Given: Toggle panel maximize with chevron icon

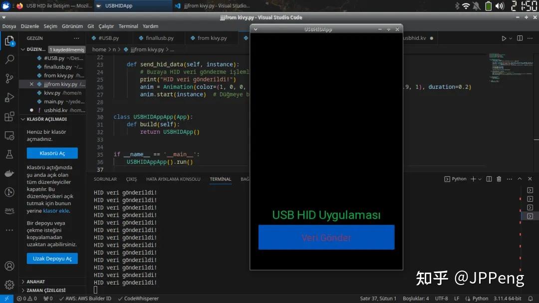Looking at the screenshot, I should click(520, 179).
